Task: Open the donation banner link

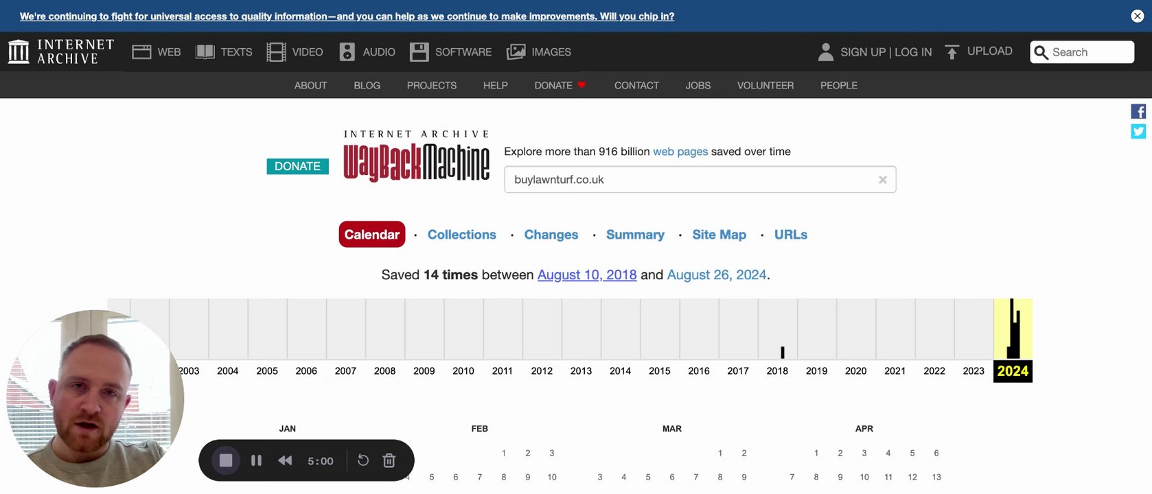Action: tap(347, 16)
